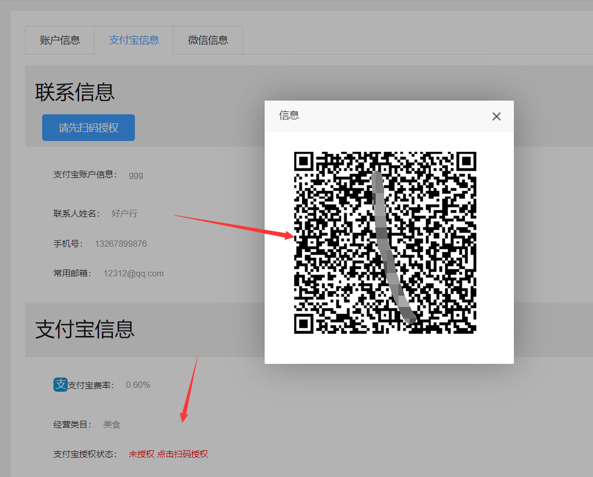Click the 常用邮箱 label
Image resolution: width=593 pixels, height=477 pixels.
pos(72,273)
